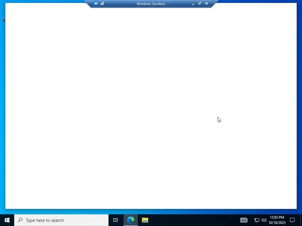This screenshot has width=302, height=226.
Task: Open the Windows Start menu
Action: [x=7, y=220]
